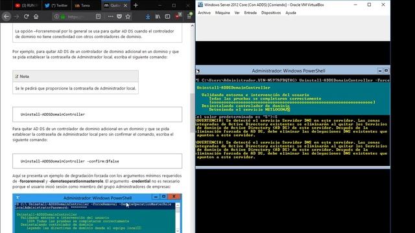Go forward in Firefox browser
Image resolution: width=415 pixels, height=233 pixels.
(x=16, y=17)
